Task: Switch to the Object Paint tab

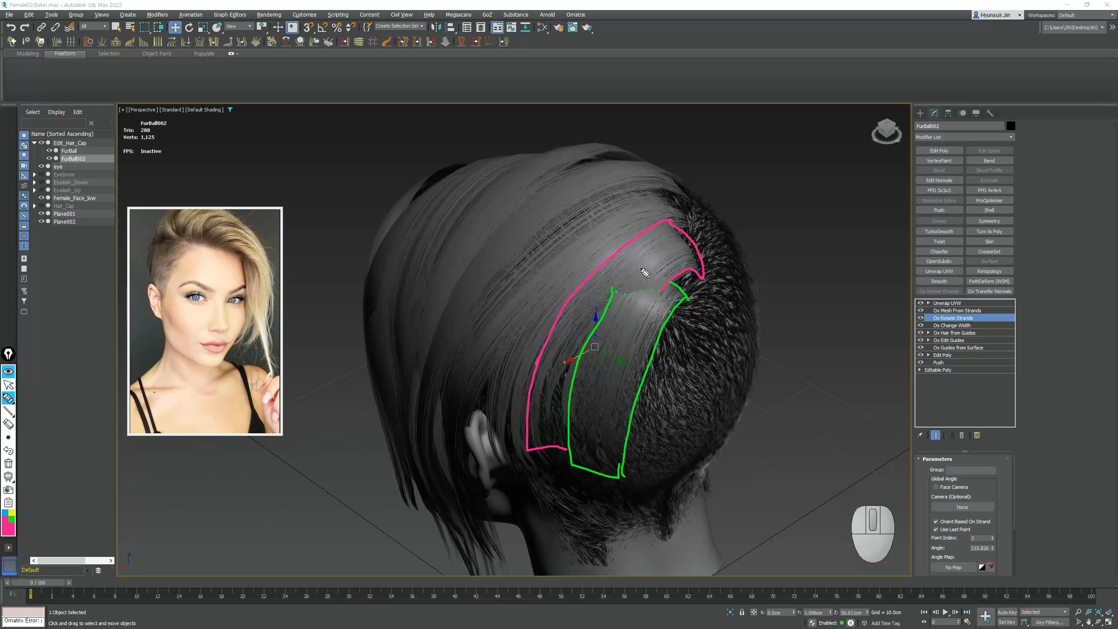Action: click(156, 53)
